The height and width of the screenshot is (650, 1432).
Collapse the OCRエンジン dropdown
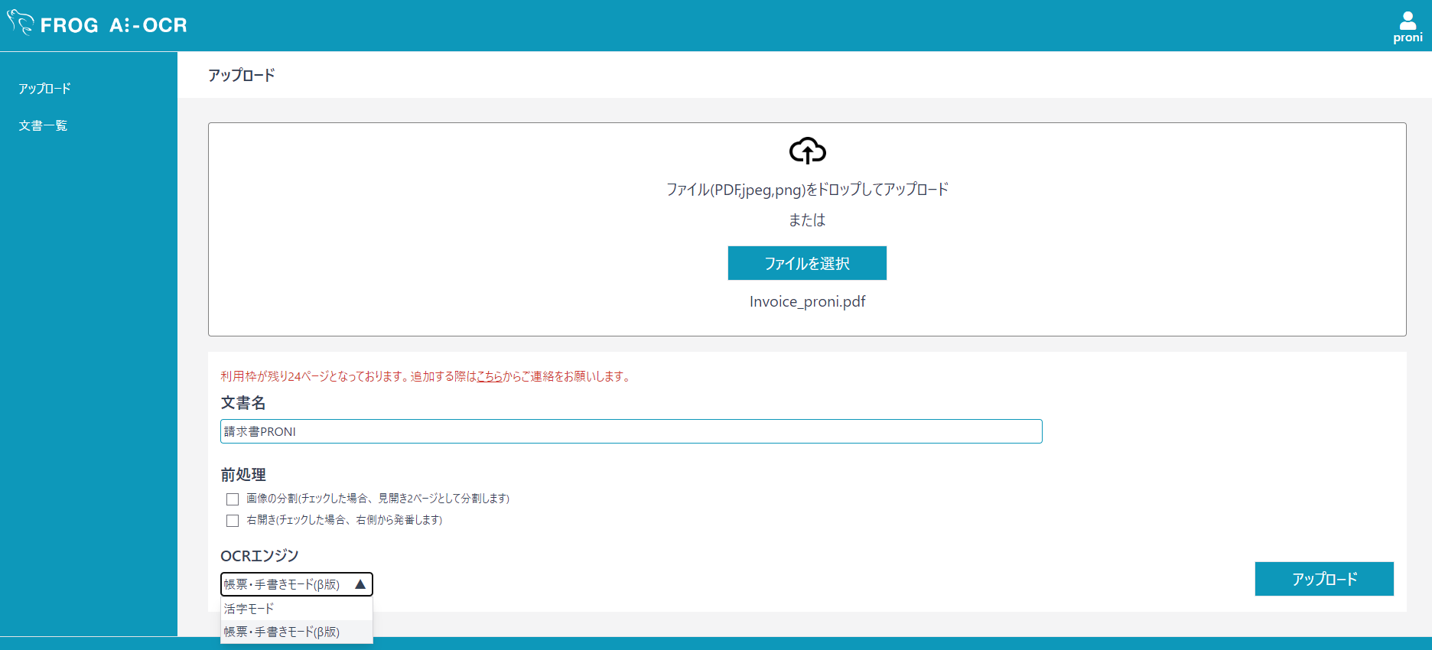point(297,584)
